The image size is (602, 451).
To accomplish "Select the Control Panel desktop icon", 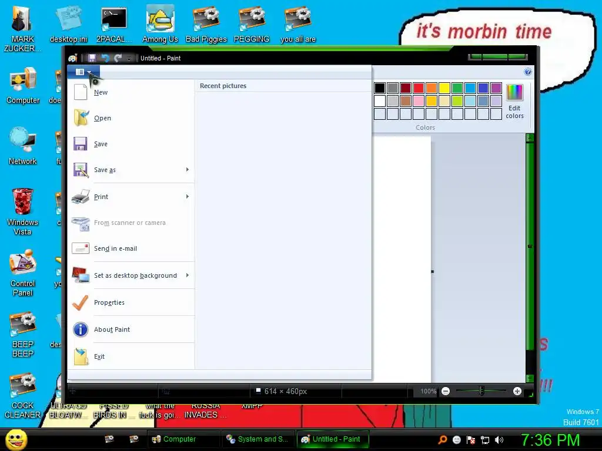I will pos(23,273).
